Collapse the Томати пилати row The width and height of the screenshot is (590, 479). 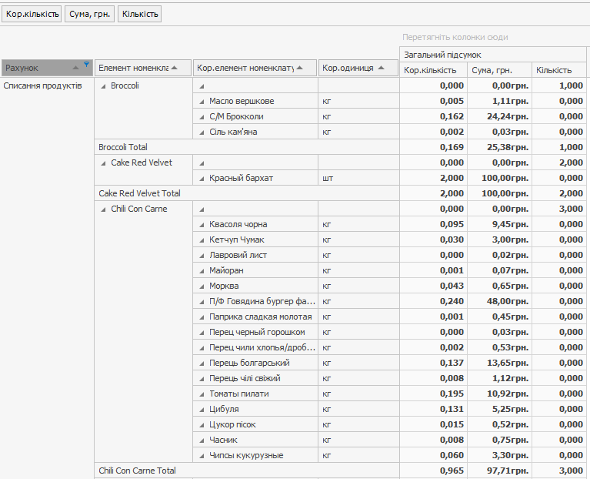click(202, 394)
